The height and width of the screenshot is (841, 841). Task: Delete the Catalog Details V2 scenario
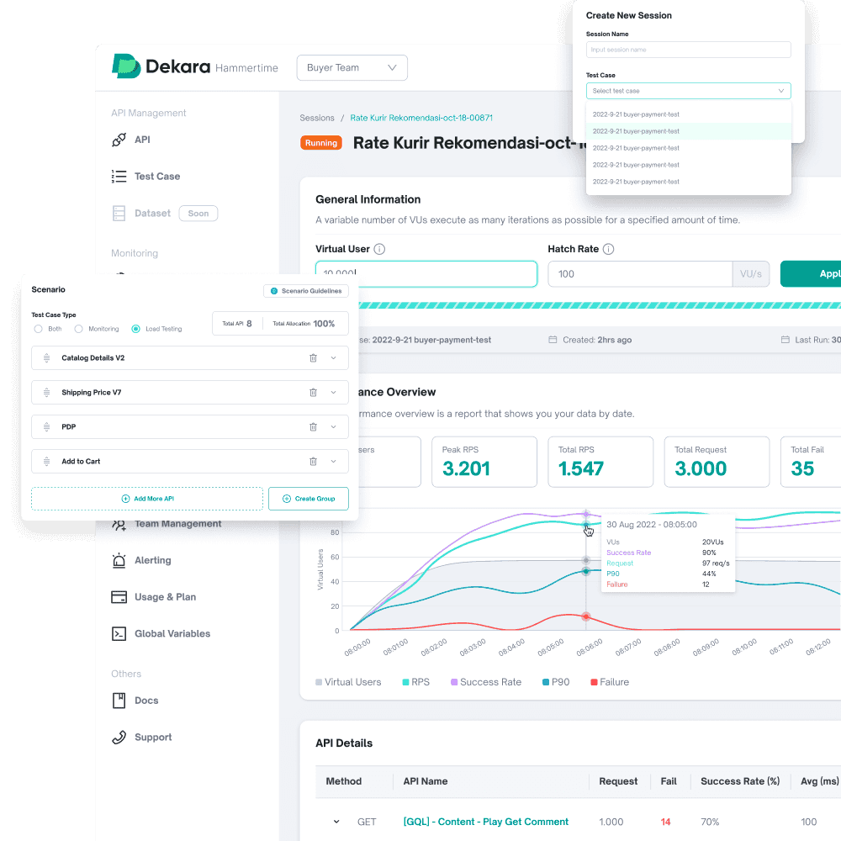pyautogui.click(x=313, y=358)
